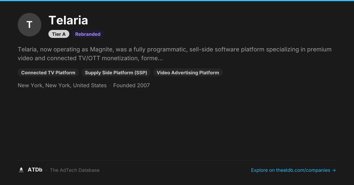Click the Telaria 'T' avatar circle
Screen dimensions: 354x185
(x=29, y=25)
